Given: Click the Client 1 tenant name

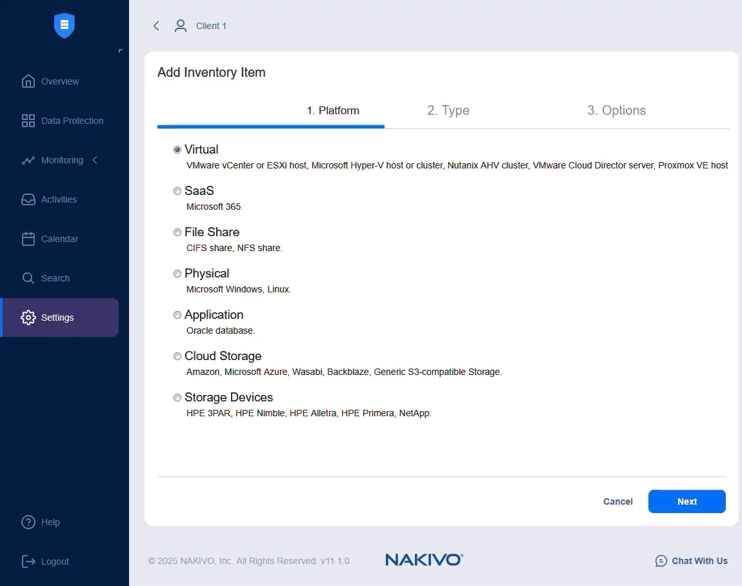Looking at the screenshot, I should [x=211, y=26].
